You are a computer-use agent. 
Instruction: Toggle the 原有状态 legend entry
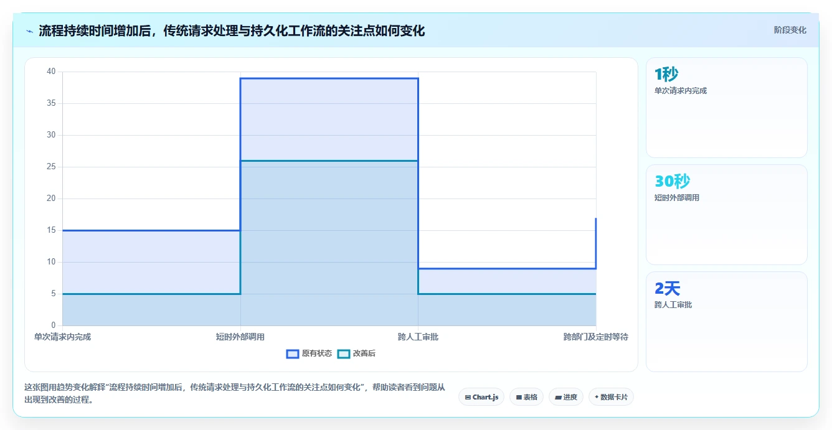(309, 353)
